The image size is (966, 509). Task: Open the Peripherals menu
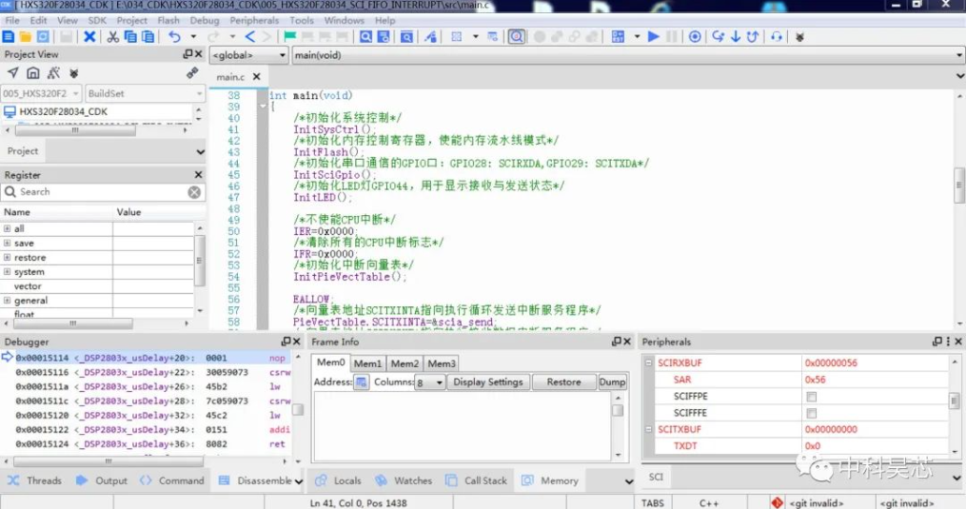pos(254,20)
